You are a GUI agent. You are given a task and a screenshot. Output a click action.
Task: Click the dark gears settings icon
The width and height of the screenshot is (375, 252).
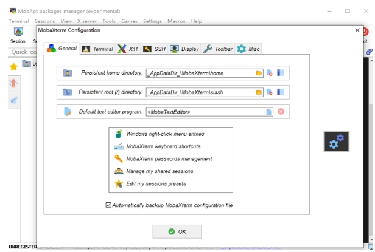point(337,141)
